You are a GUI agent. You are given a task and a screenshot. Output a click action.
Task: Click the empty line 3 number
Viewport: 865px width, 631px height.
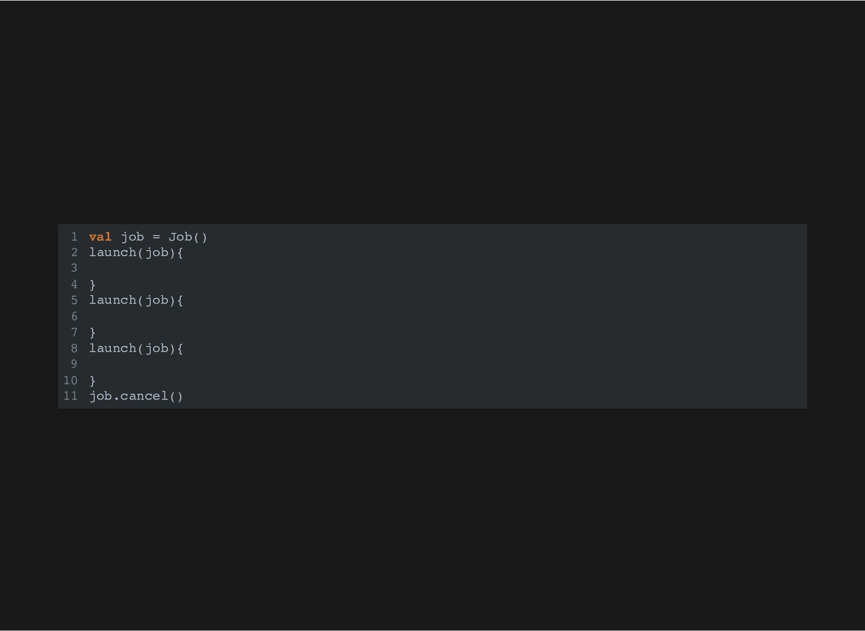(x=74, y=268)
